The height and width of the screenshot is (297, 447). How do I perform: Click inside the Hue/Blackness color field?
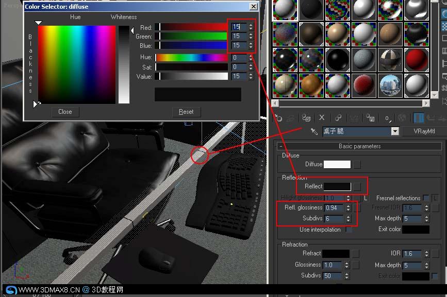point(77,64)
